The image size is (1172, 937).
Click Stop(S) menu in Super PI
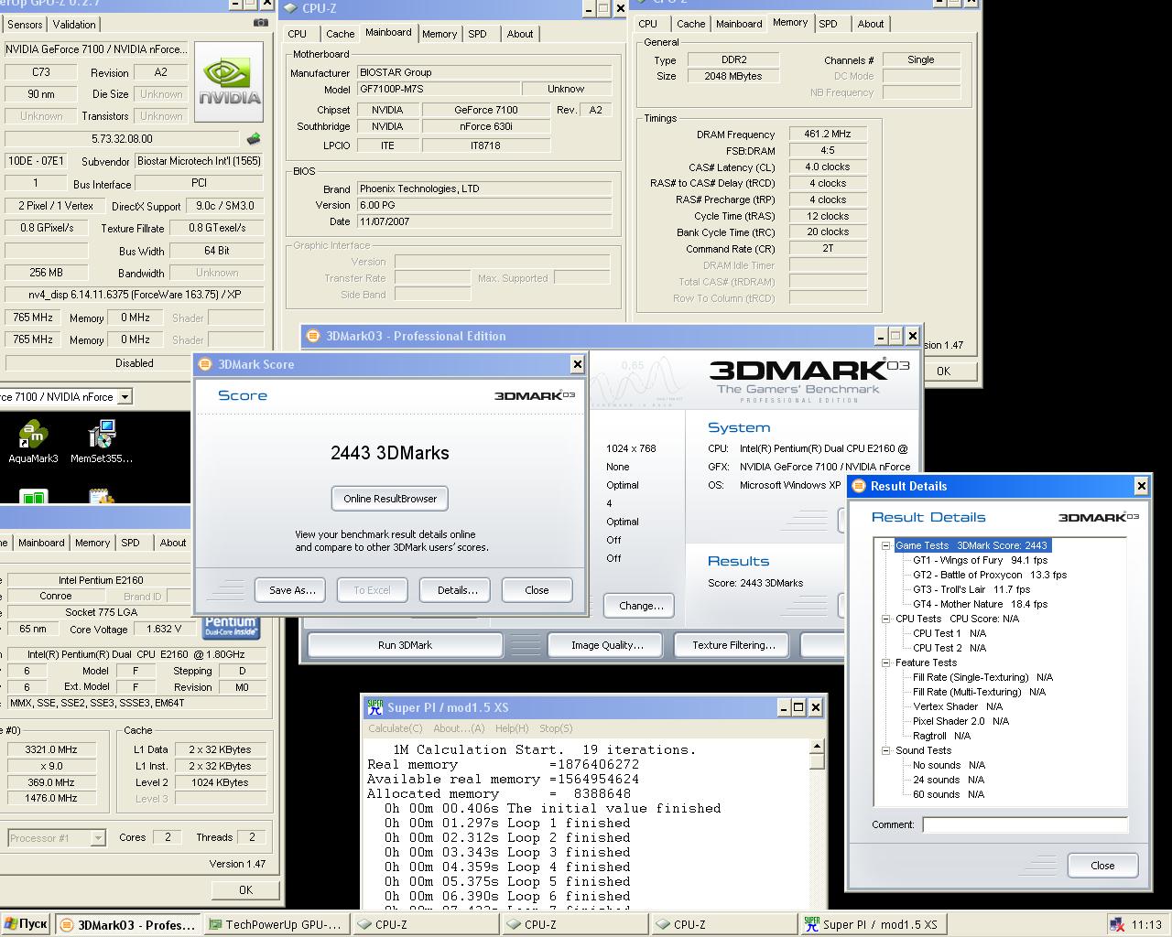tap(556, 728)
